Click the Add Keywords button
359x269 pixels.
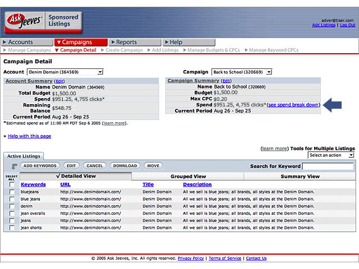40,166
